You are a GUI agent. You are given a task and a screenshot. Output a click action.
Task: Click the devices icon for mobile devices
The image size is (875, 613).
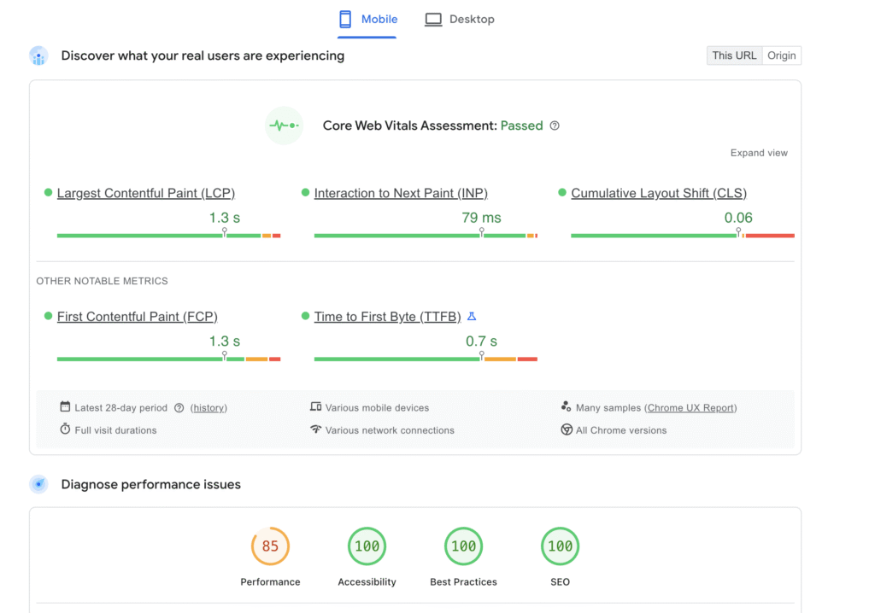tap(316, 406)
